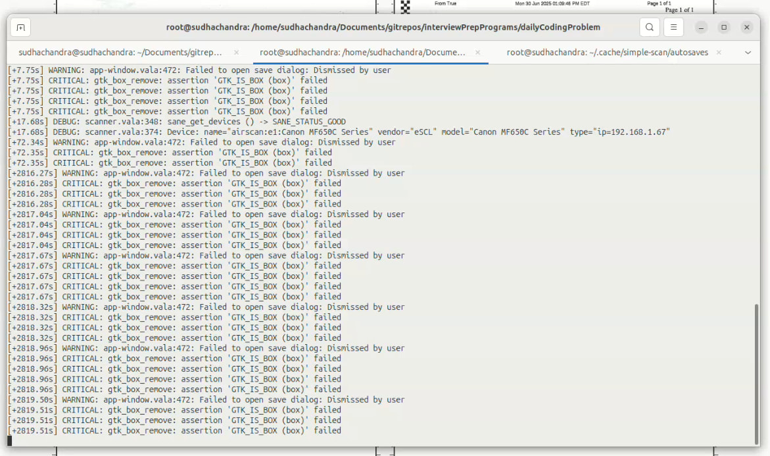Click the Canon MF650C Series device line
Viewport: 770px width, 456px height.
[x=339, y=132]
